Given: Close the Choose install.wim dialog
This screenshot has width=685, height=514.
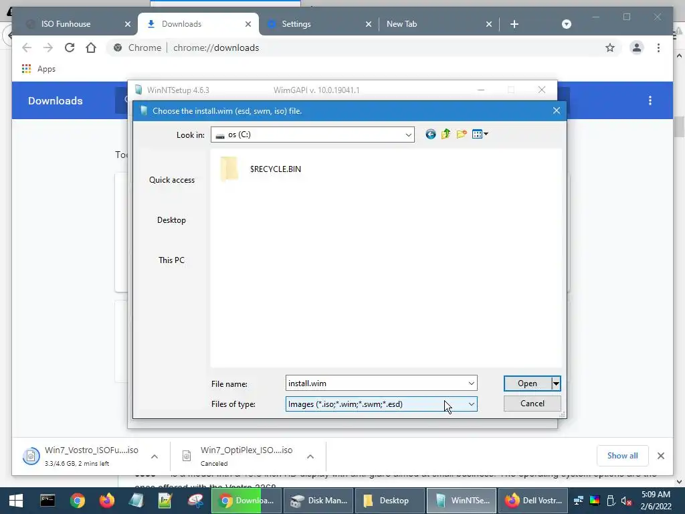Looking at the screenshot, I should [556, 110].
